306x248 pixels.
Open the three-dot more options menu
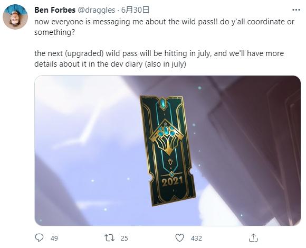pyautogui.click(x=296, y=10)
